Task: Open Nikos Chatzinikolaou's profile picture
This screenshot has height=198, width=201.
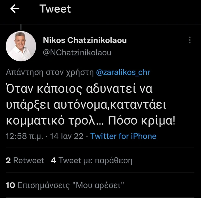Action: [21, 46]
